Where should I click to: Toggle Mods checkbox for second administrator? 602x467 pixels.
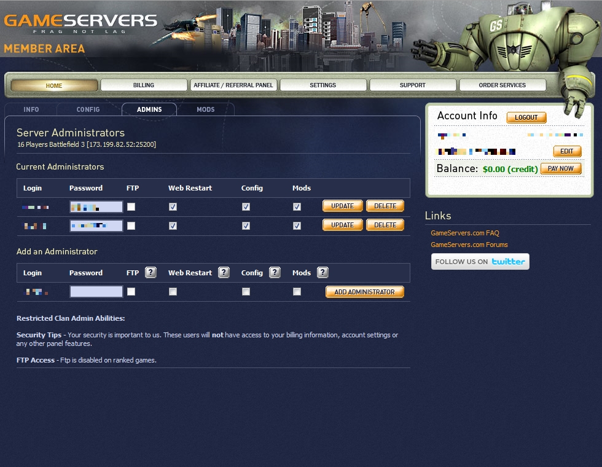coord(297,226)
